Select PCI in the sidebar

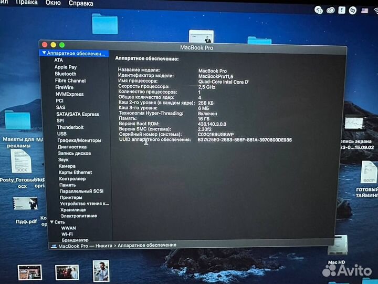click(x=59, y=100)
